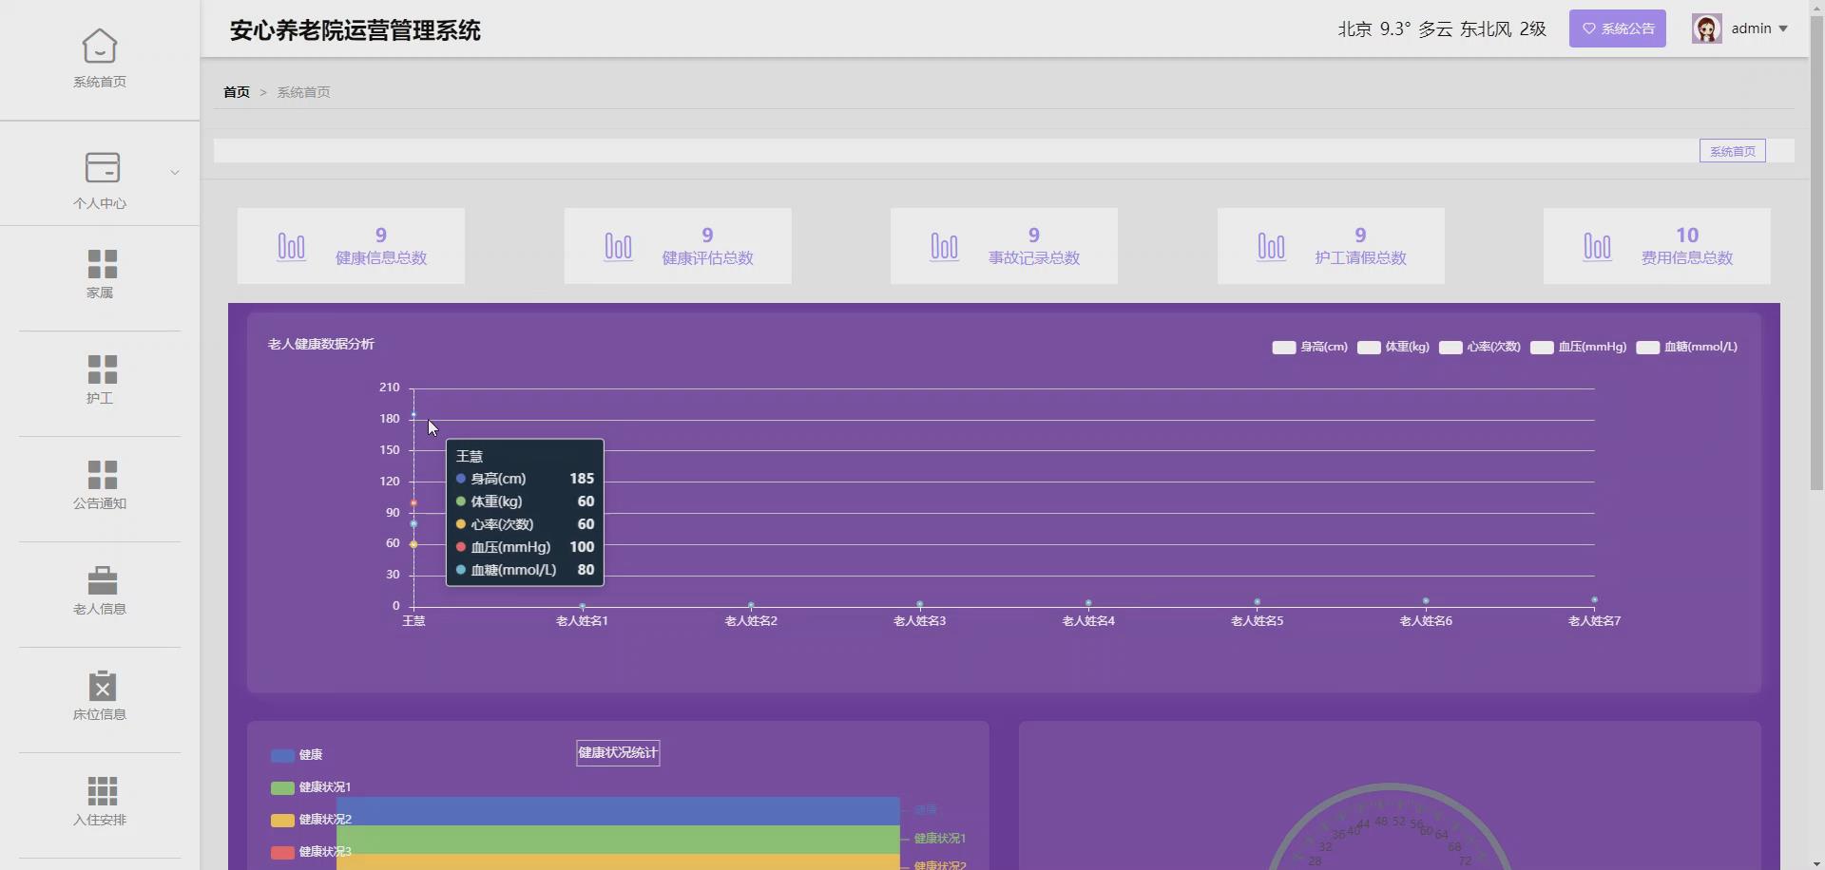Screen dimensions: 1825x870
Task: Click the page vertical scrollbar thumb
Action: click(1816, 252)
